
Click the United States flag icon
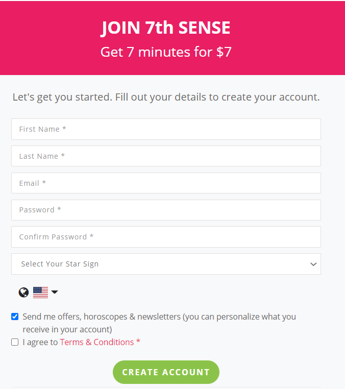click(x=40, y=292)
